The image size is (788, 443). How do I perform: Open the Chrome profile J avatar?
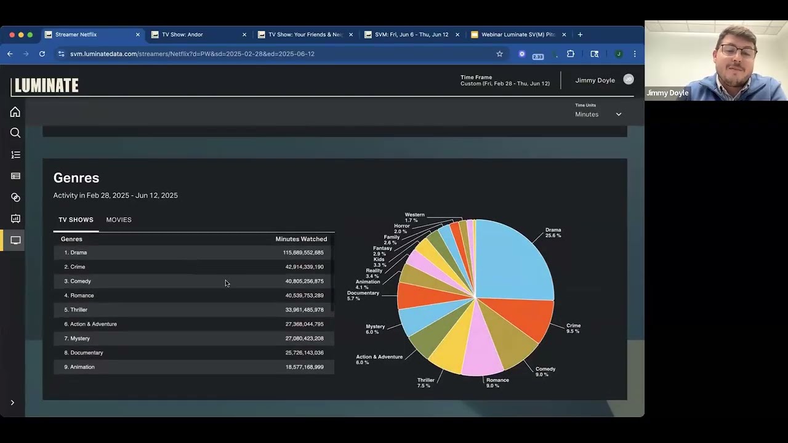point(618,54)
